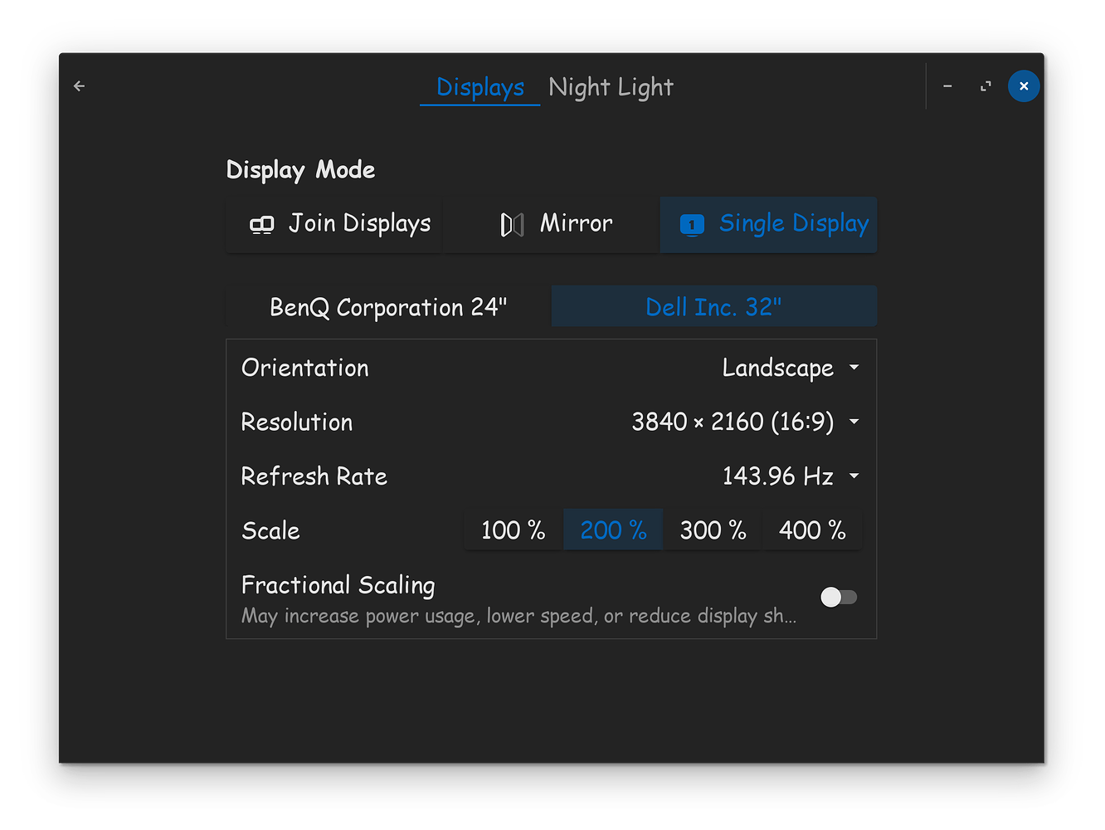This screenshot has width=1105, height=830.
Task: Switch to the Night Light tab
Action: (x=611, y=86)
